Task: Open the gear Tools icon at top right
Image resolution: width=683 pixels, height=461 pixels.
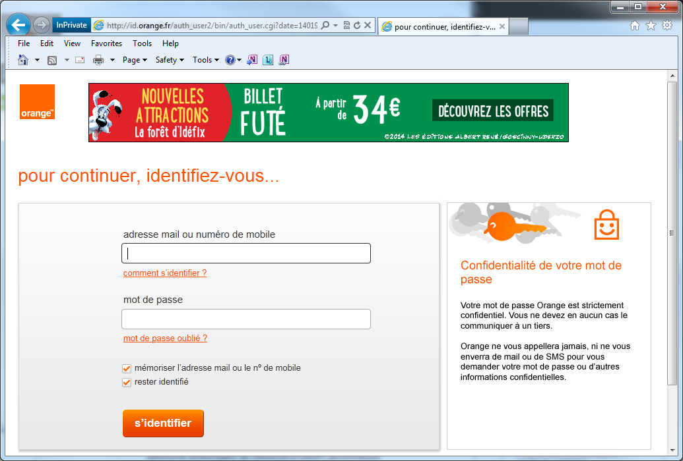Action: [x=667, y=26]
